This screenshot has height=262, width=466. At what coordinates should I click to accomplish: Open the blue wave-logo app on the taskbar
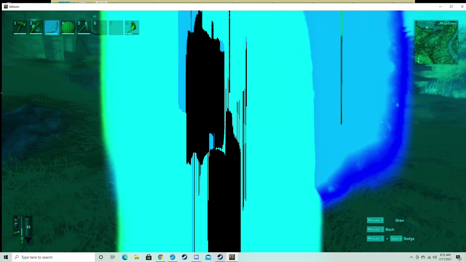(x=173, y=257)
